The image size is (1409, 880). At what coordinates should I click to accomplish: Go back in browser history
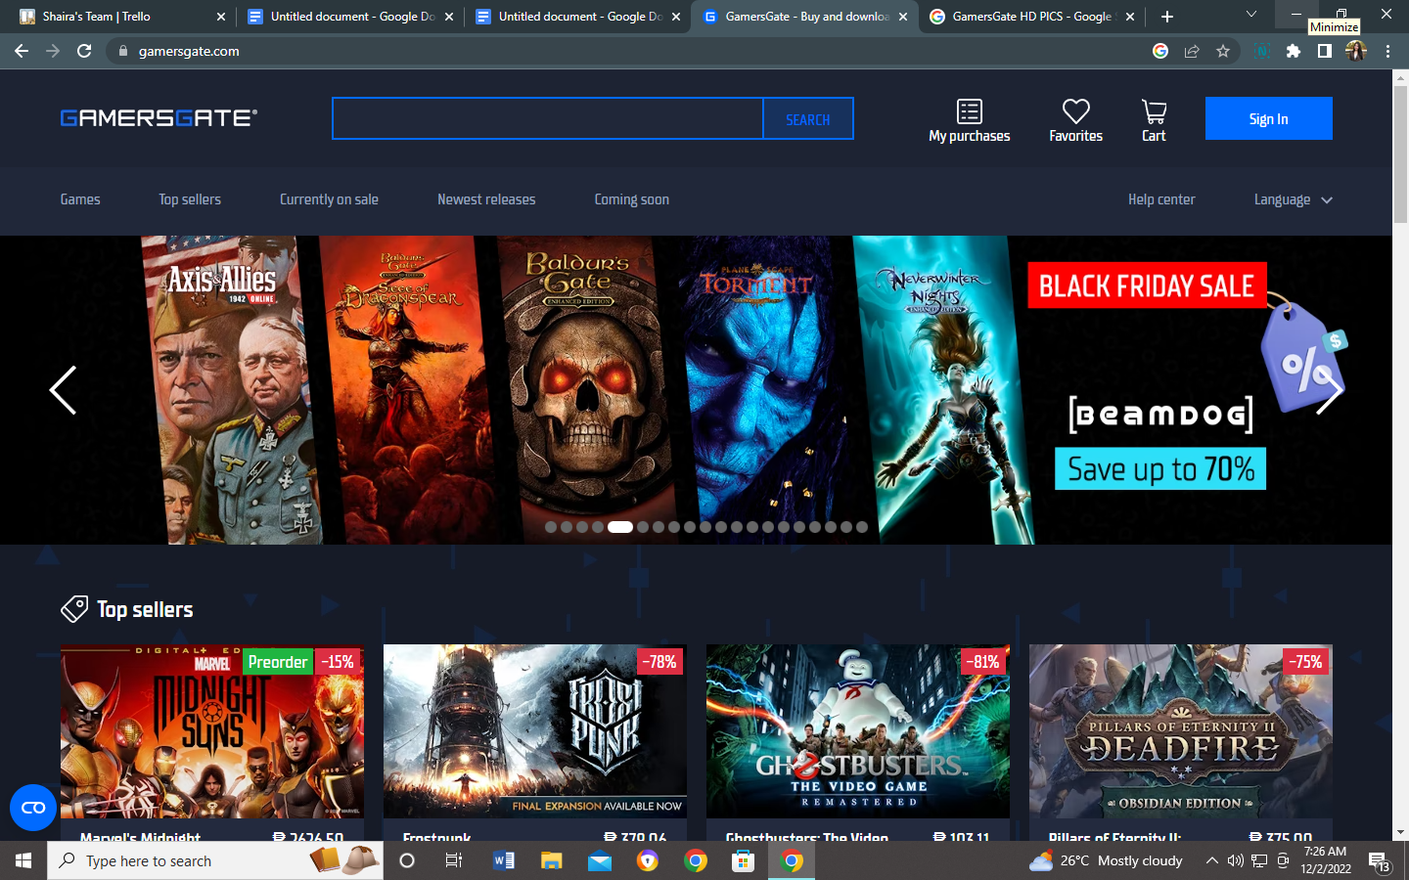tap(22, 51)
